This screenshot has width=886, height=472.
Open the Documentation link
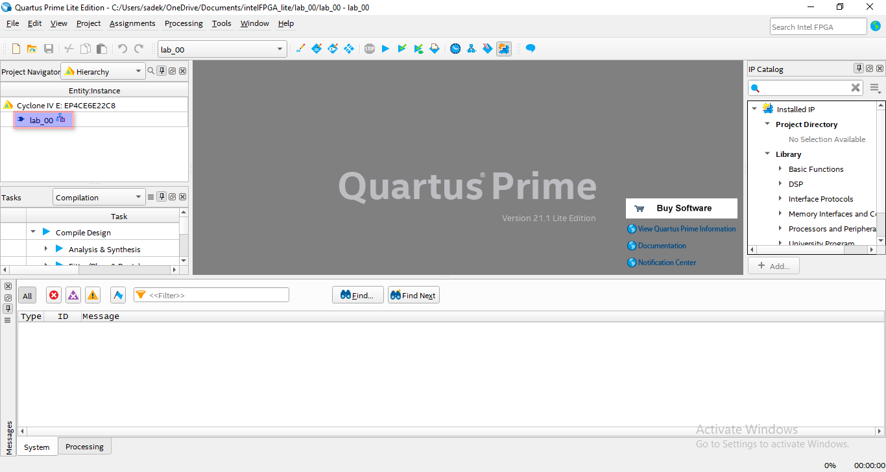[662, 246]
